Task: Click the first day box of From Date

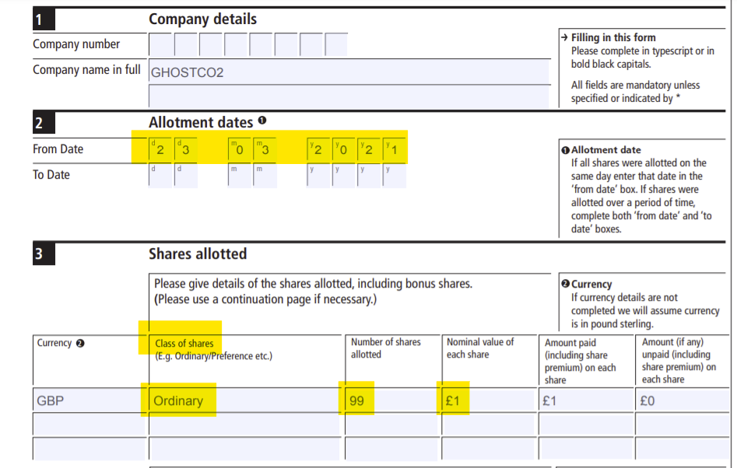Action: click(160, 148)
